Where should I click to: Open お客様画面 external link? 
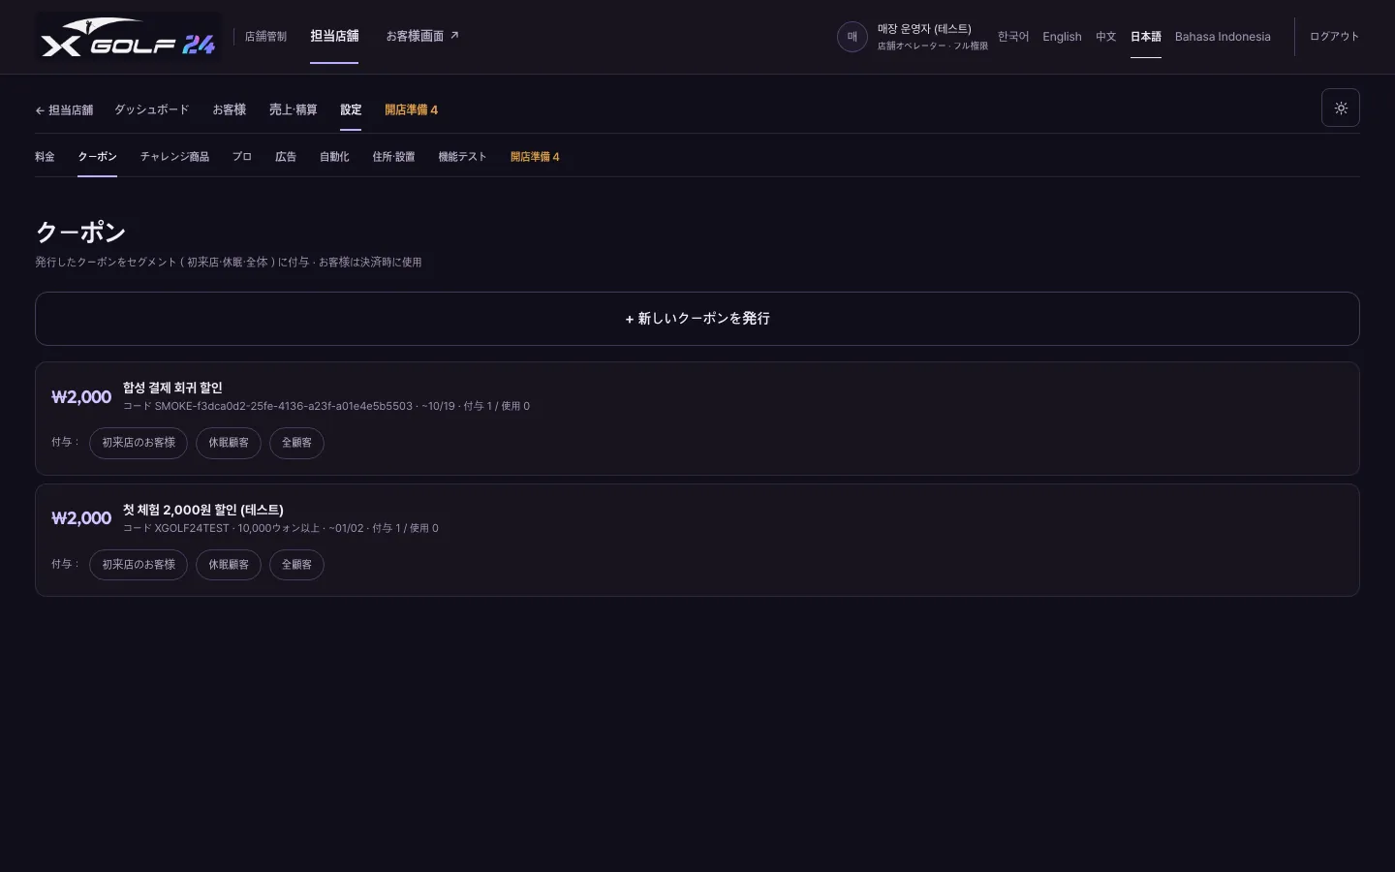tap(422, 36)
